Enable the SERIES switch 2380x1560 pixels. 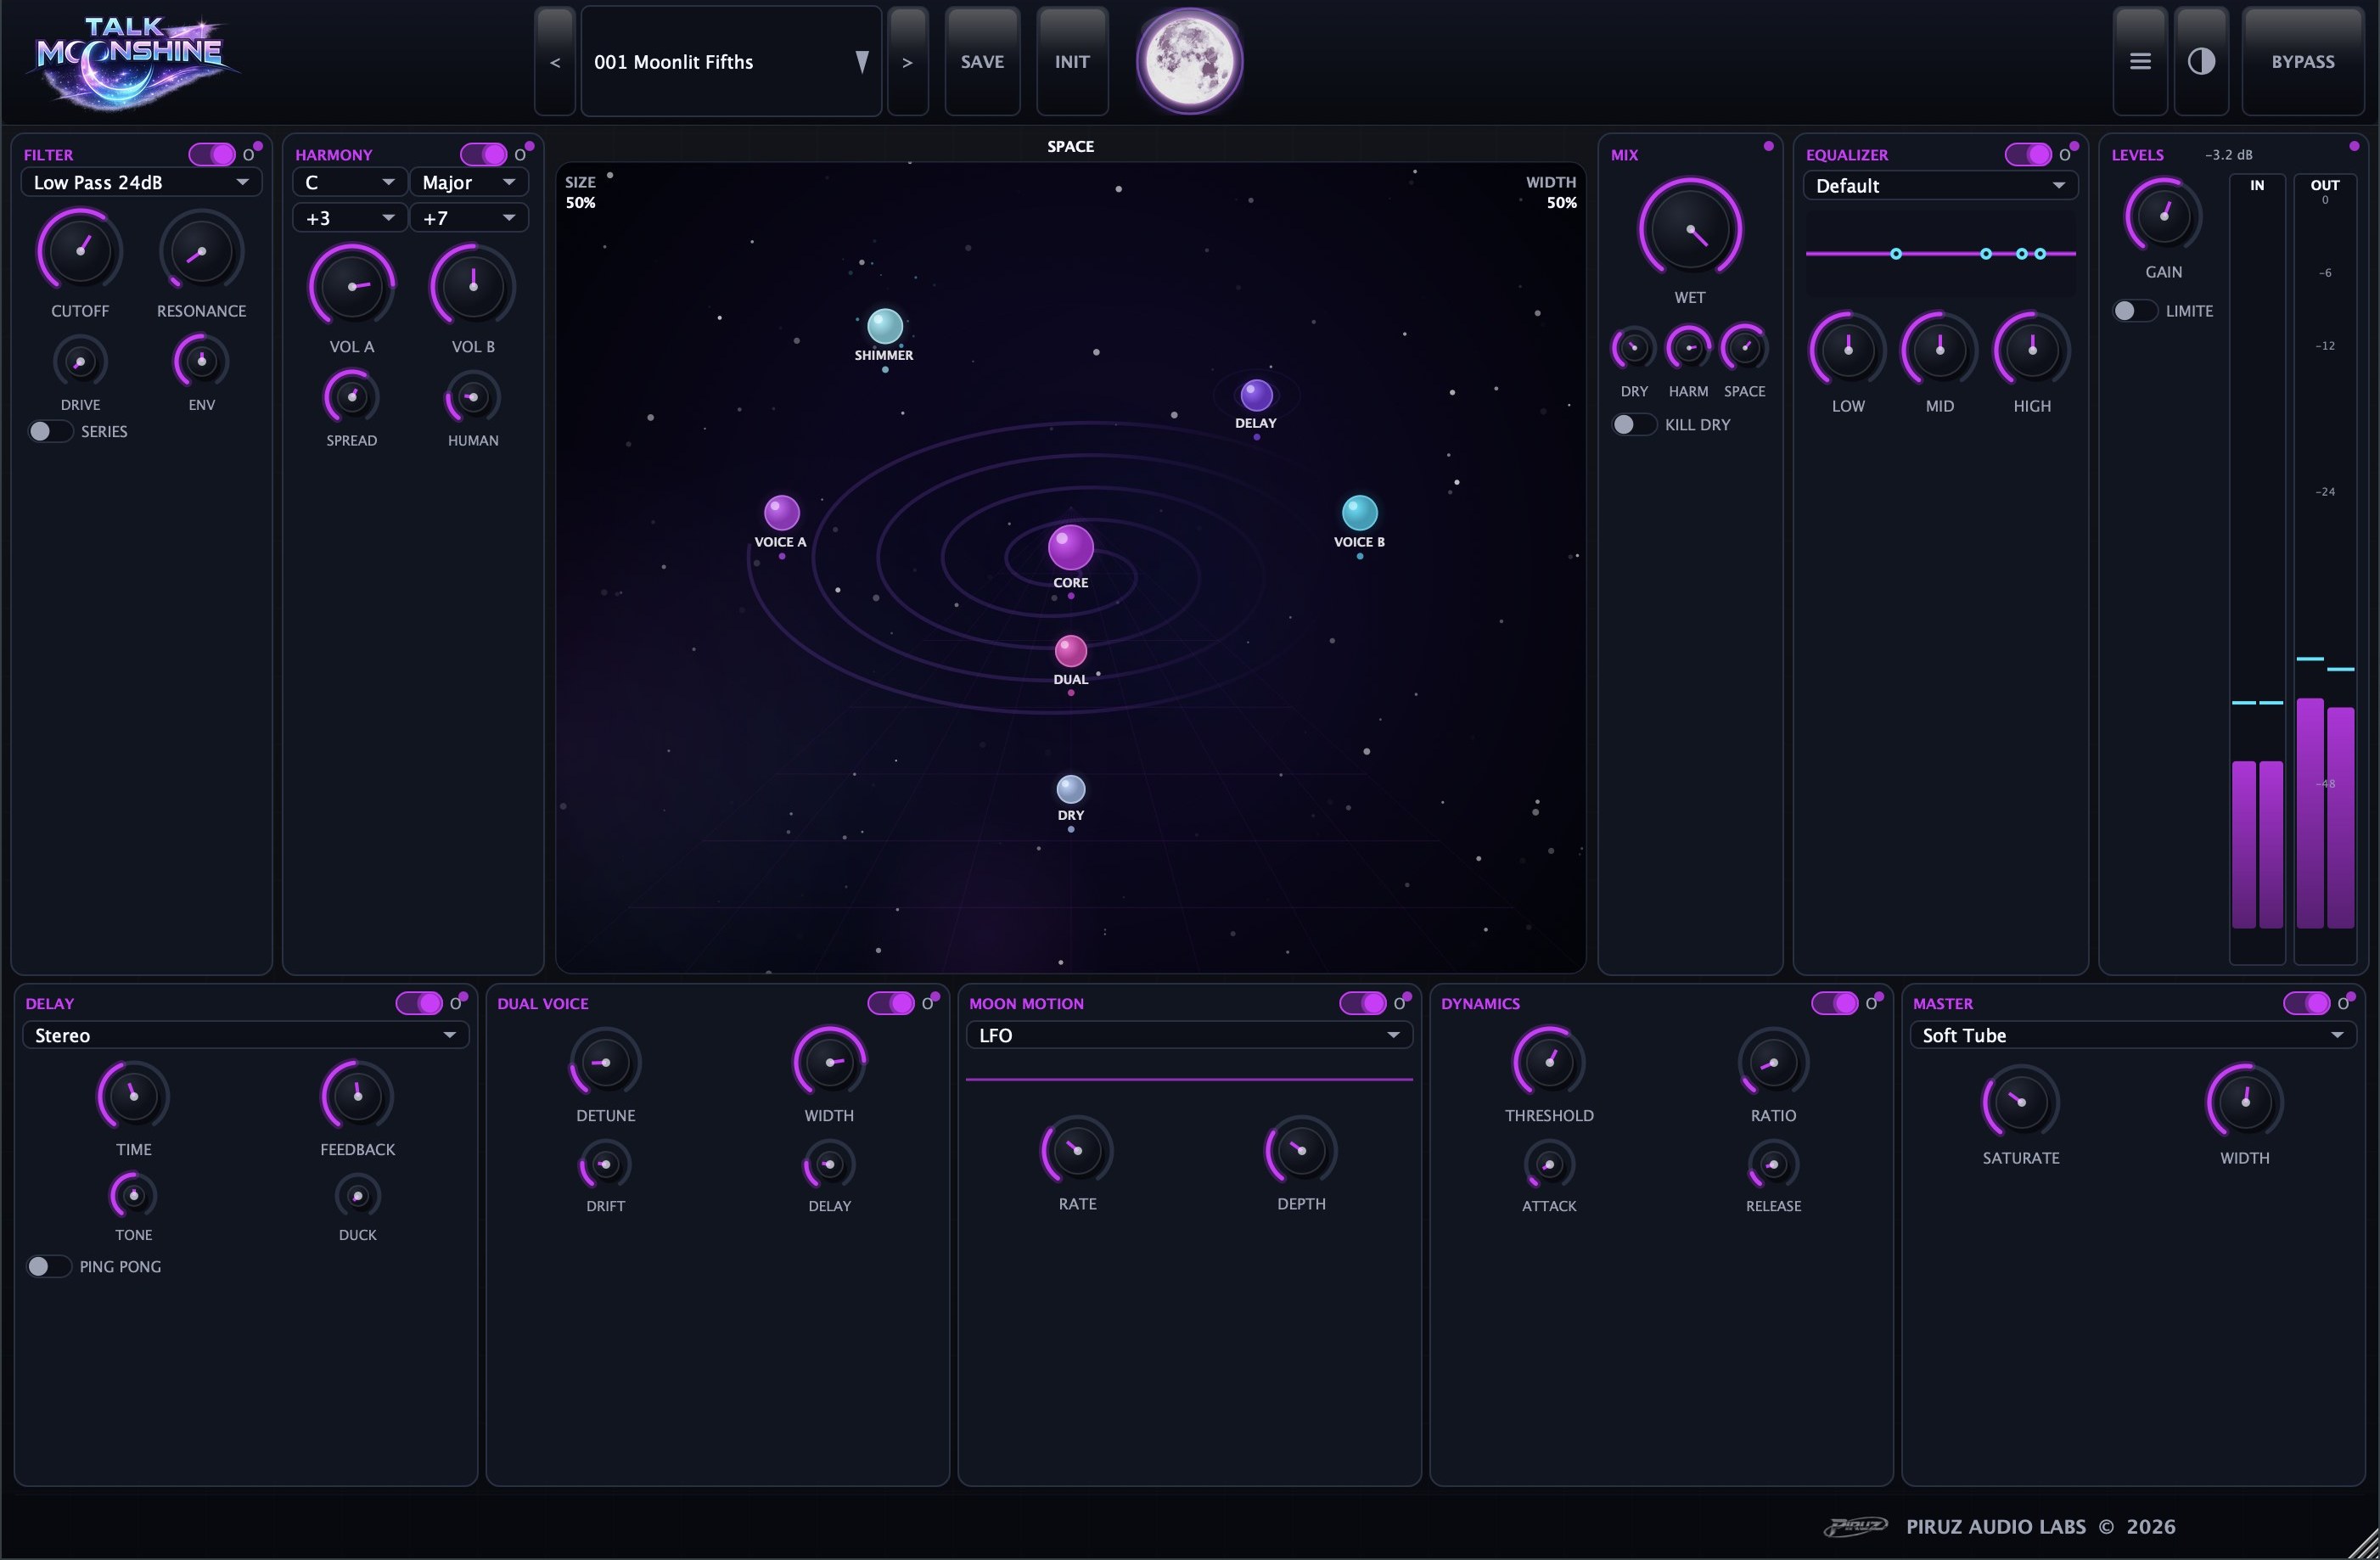point(49,431)
